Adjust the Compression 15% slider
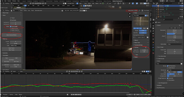Image resolution: width=184 pixels, height=97 pixels. point(175,76)
